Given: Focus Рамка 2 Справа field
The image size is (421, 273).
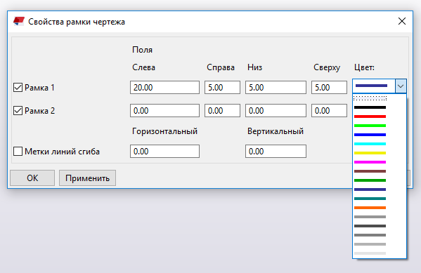Looking at the screenshot, I should point(222,110).
